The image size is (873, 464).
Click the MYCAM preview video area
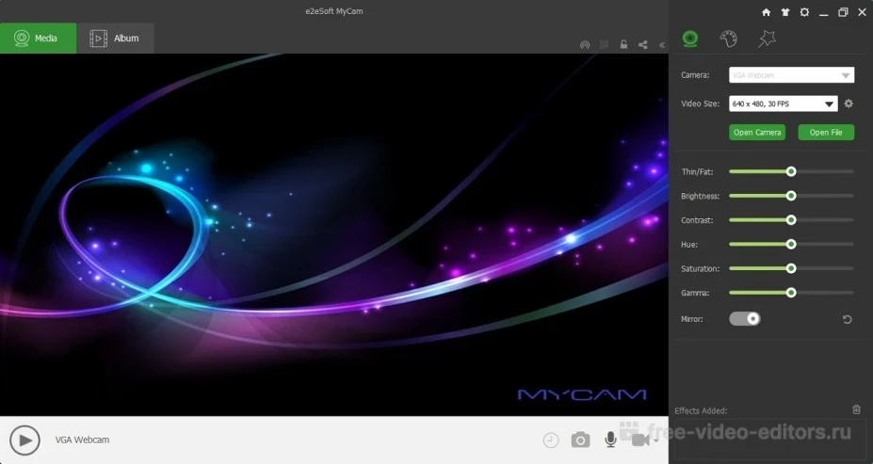(x=334, y=234)
